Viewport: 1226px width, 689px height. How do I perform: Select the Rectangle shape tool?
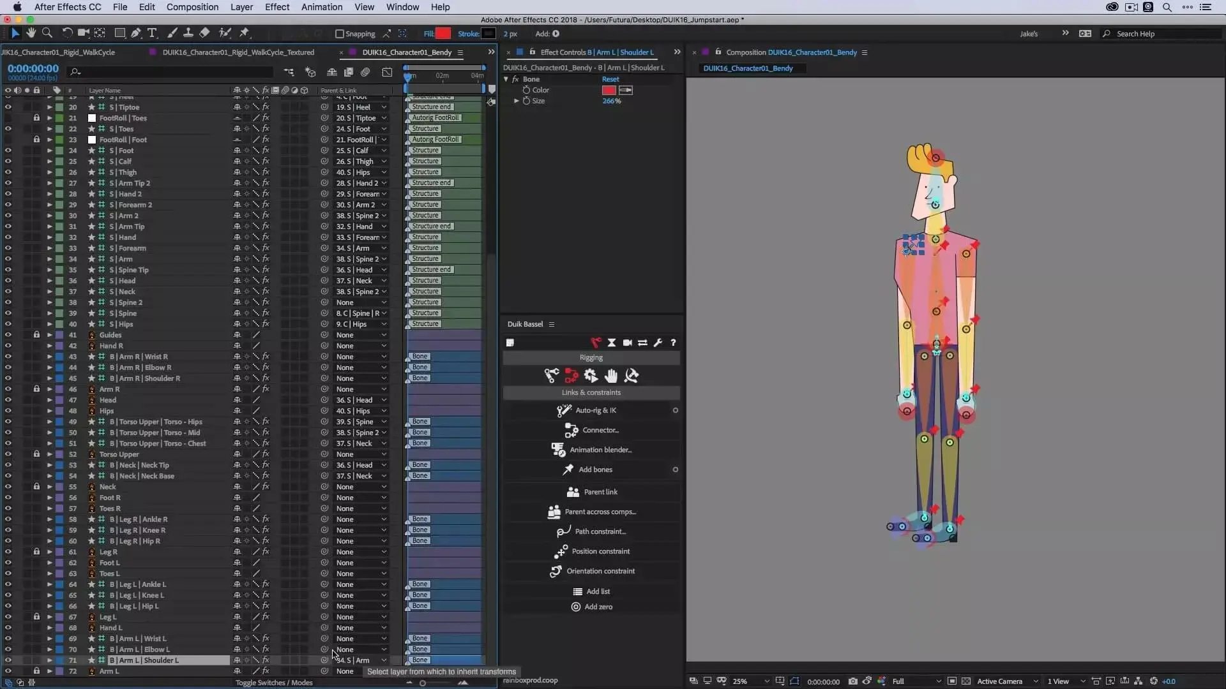click(119, 33)
